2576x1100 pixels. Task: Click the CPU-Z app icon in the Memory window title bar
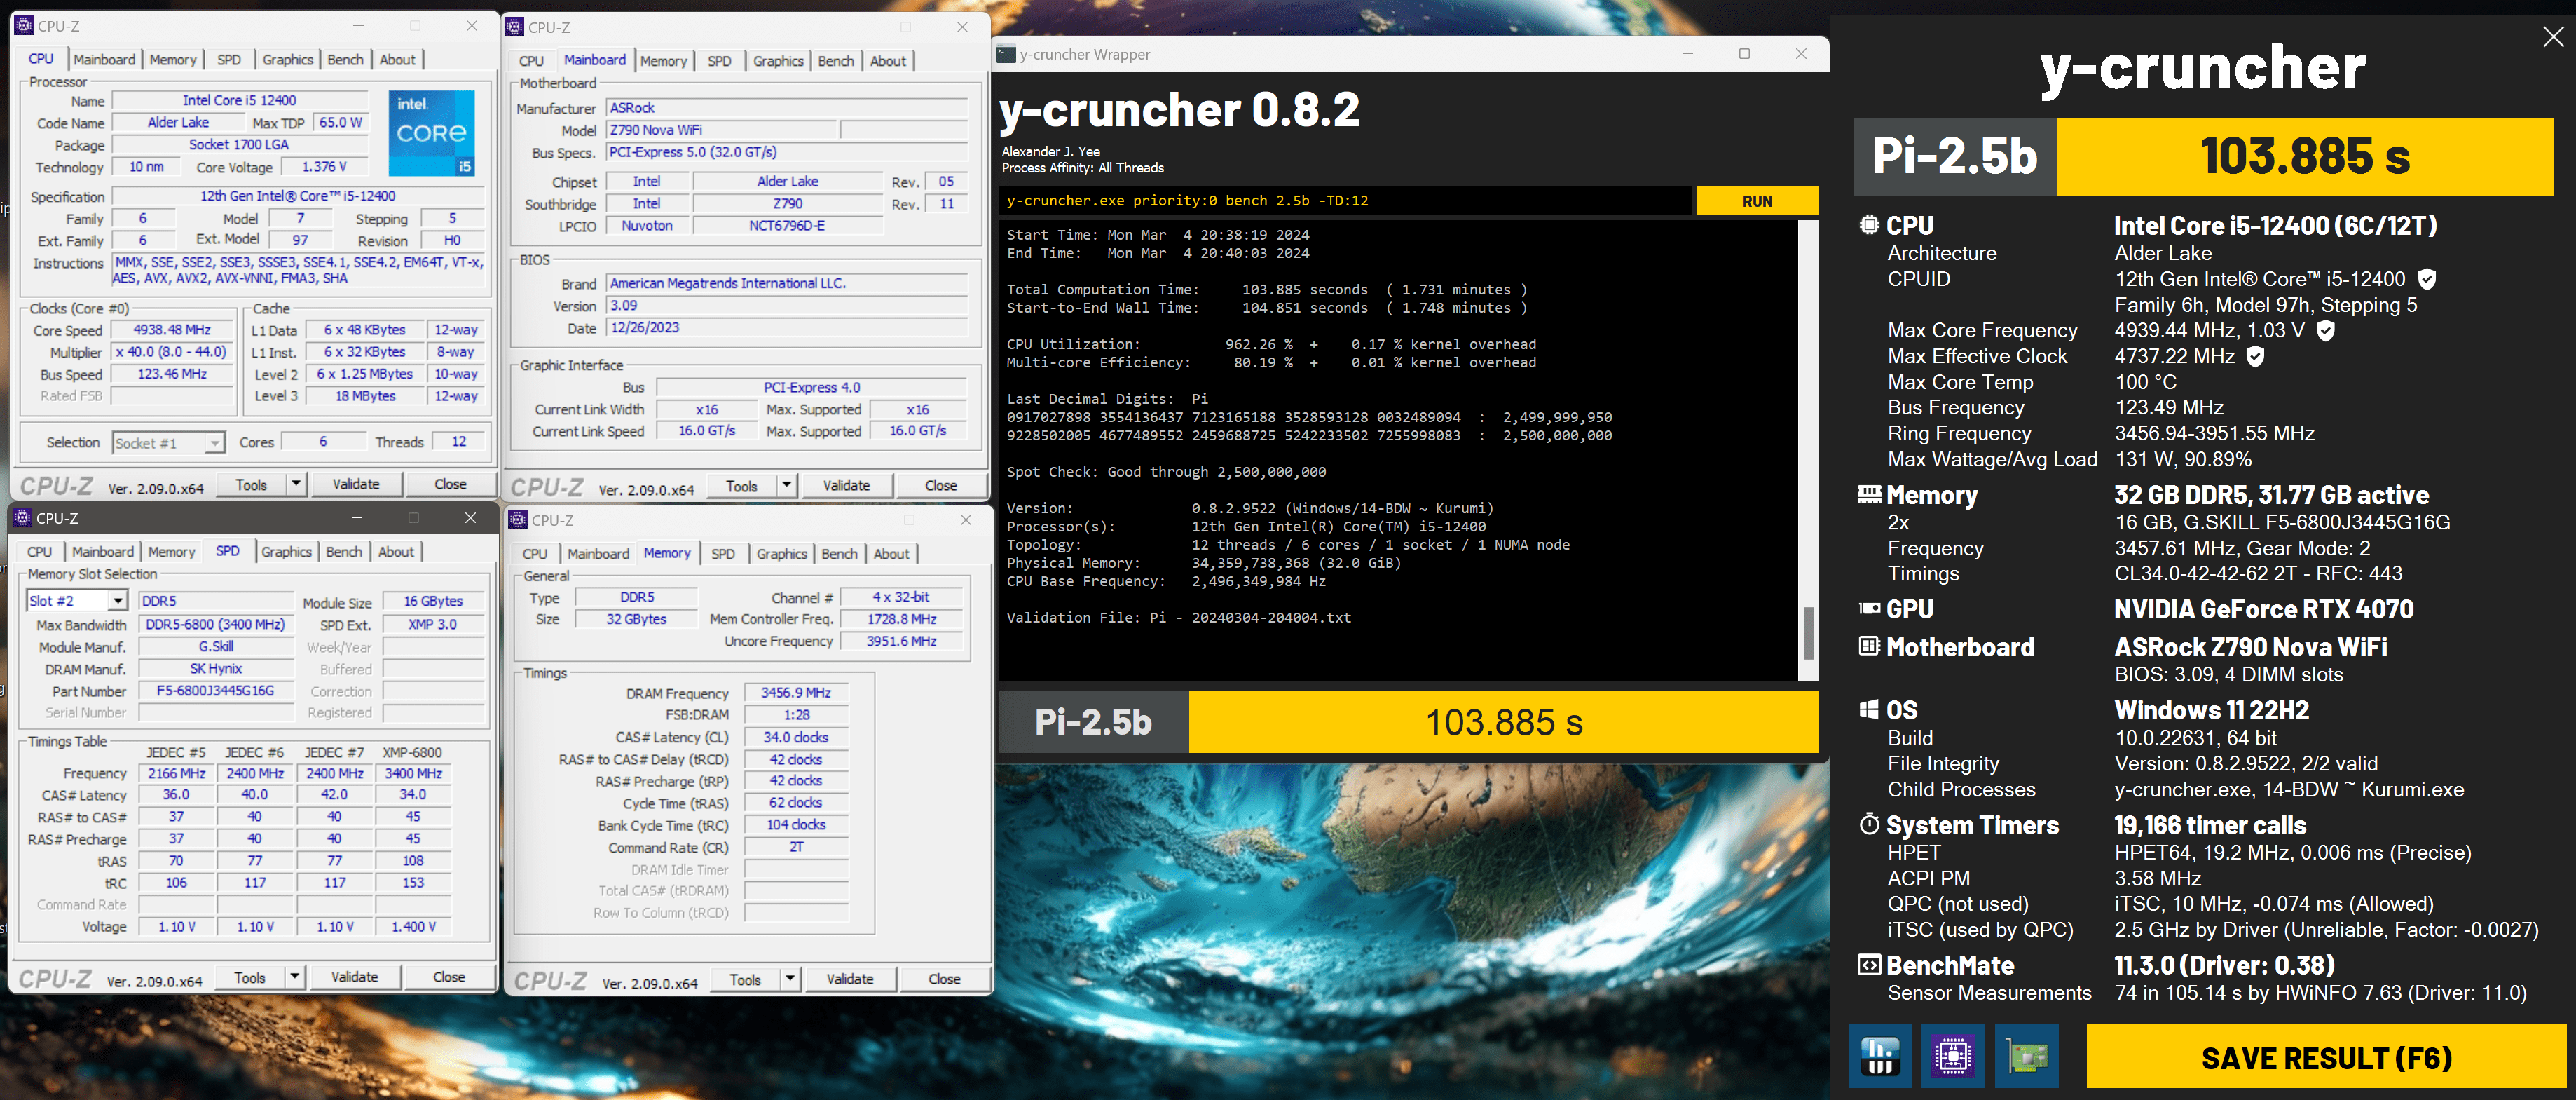click(x=518, y=520)
